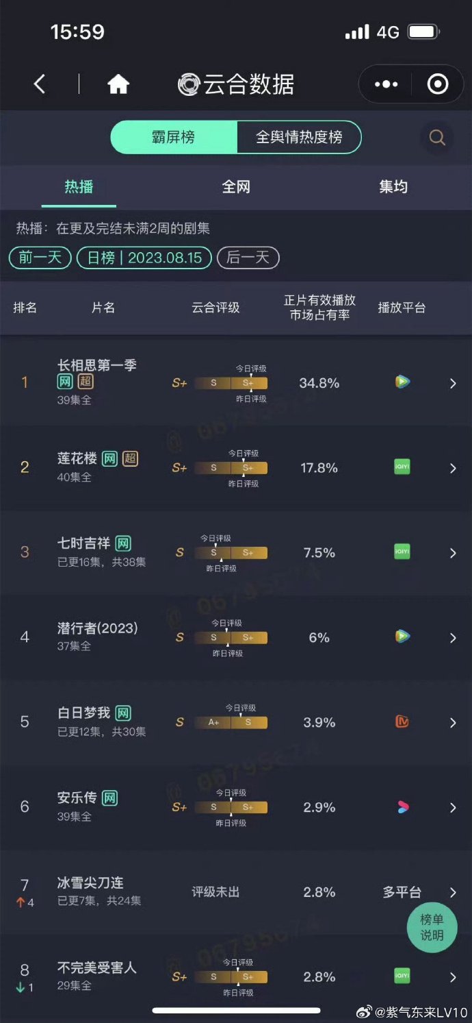The image size is (472, 1023).
Task: Tap Mango TV icon for 白日梦我
Action: coord(402,722)
